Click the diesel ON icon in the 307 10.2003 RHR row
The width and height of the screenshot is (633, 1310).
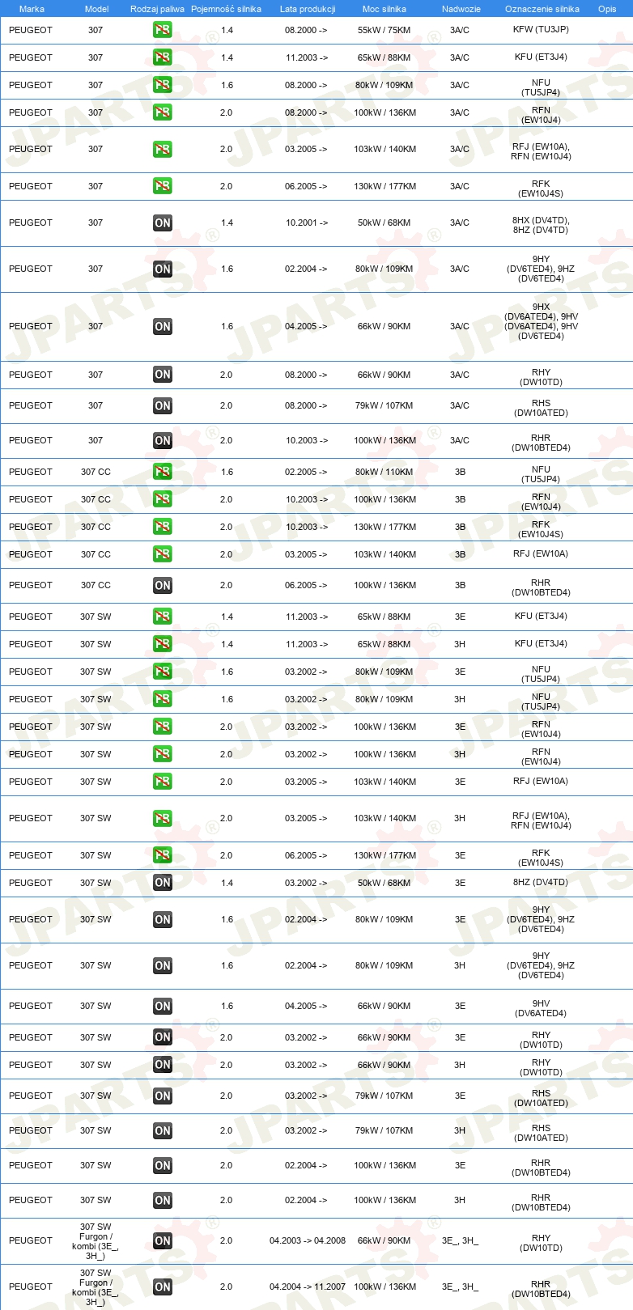163,440
